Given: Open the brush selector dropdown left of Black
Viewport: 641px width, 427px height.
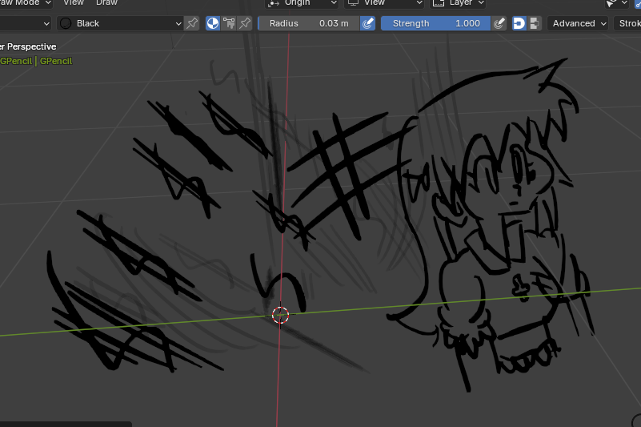Looking at the screenshot, I should click(26, 23).
